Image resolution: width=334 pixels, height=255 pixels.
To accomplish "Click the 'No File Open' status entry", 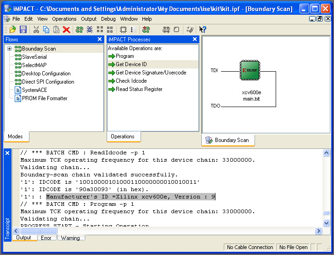I will [x=293, y=247].
